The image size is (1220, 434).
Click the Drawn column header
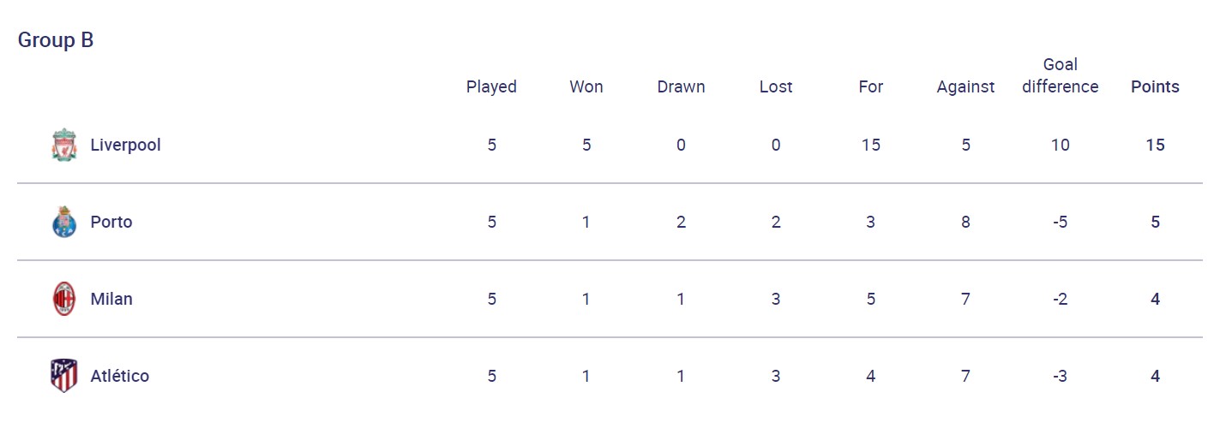click(681, 86)
